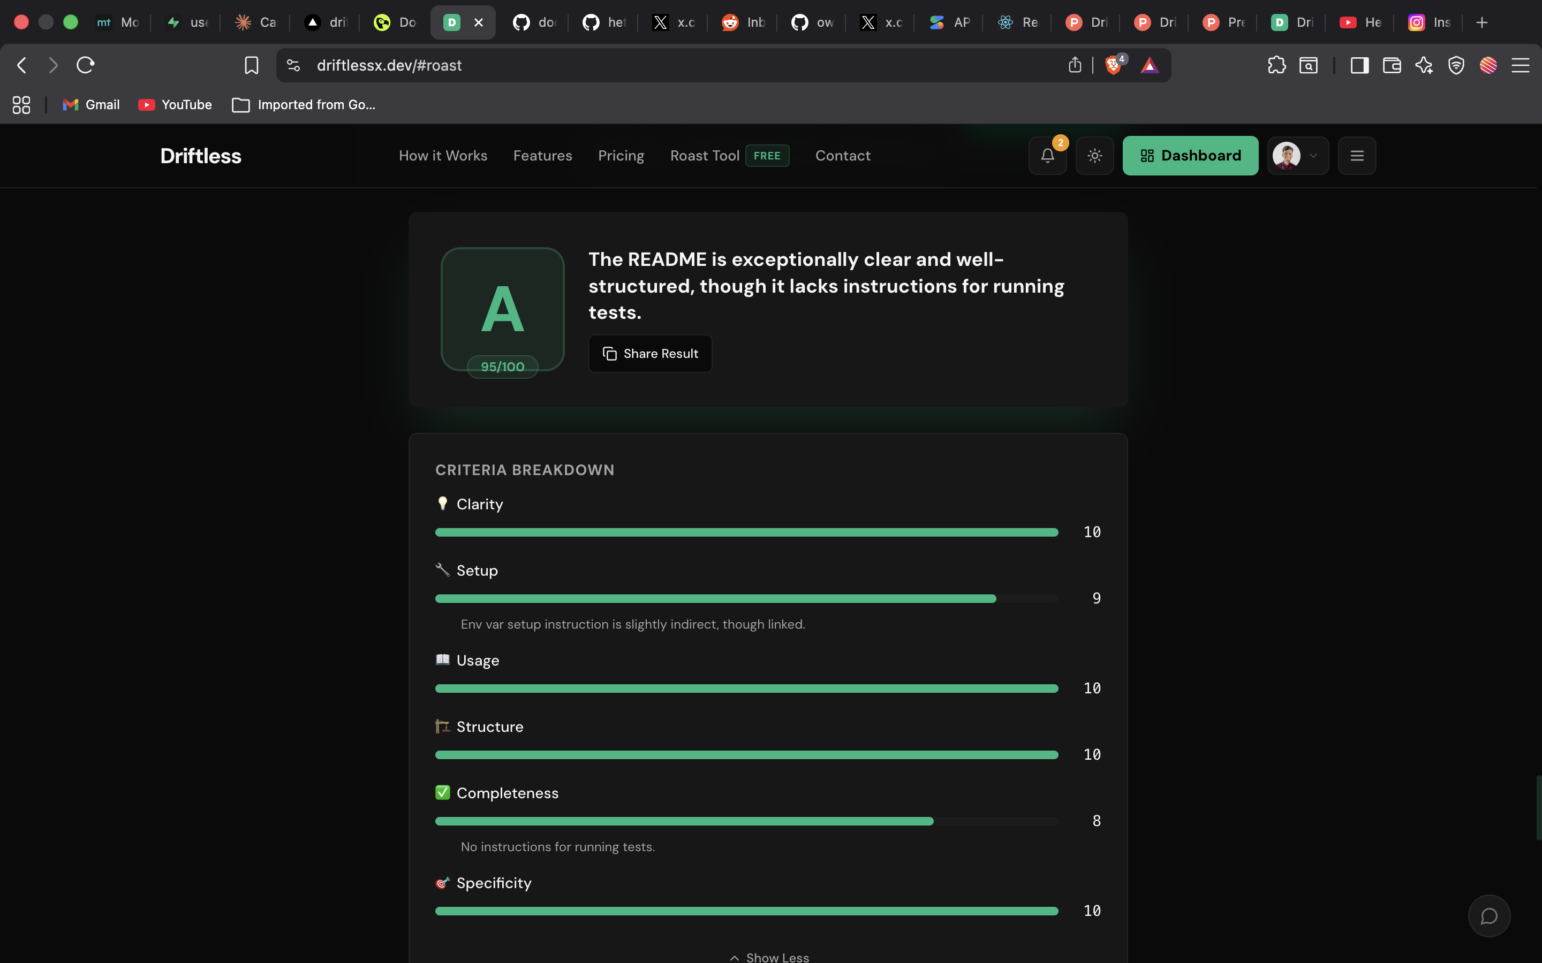
Task: Toggle the light/dark theme sun icon
Action: (1095, 155)
